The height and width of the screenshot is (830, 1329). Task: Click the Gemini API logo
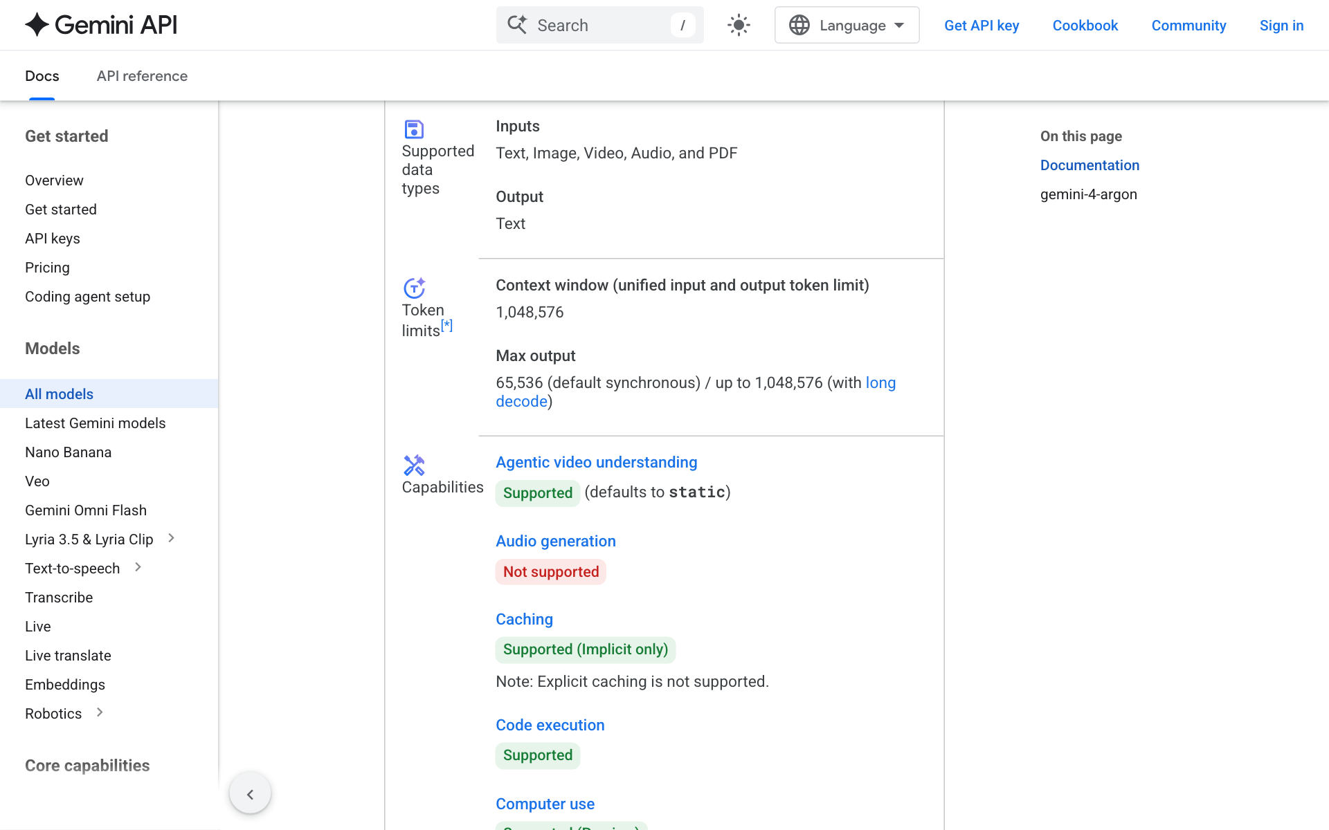click(101, 25)
